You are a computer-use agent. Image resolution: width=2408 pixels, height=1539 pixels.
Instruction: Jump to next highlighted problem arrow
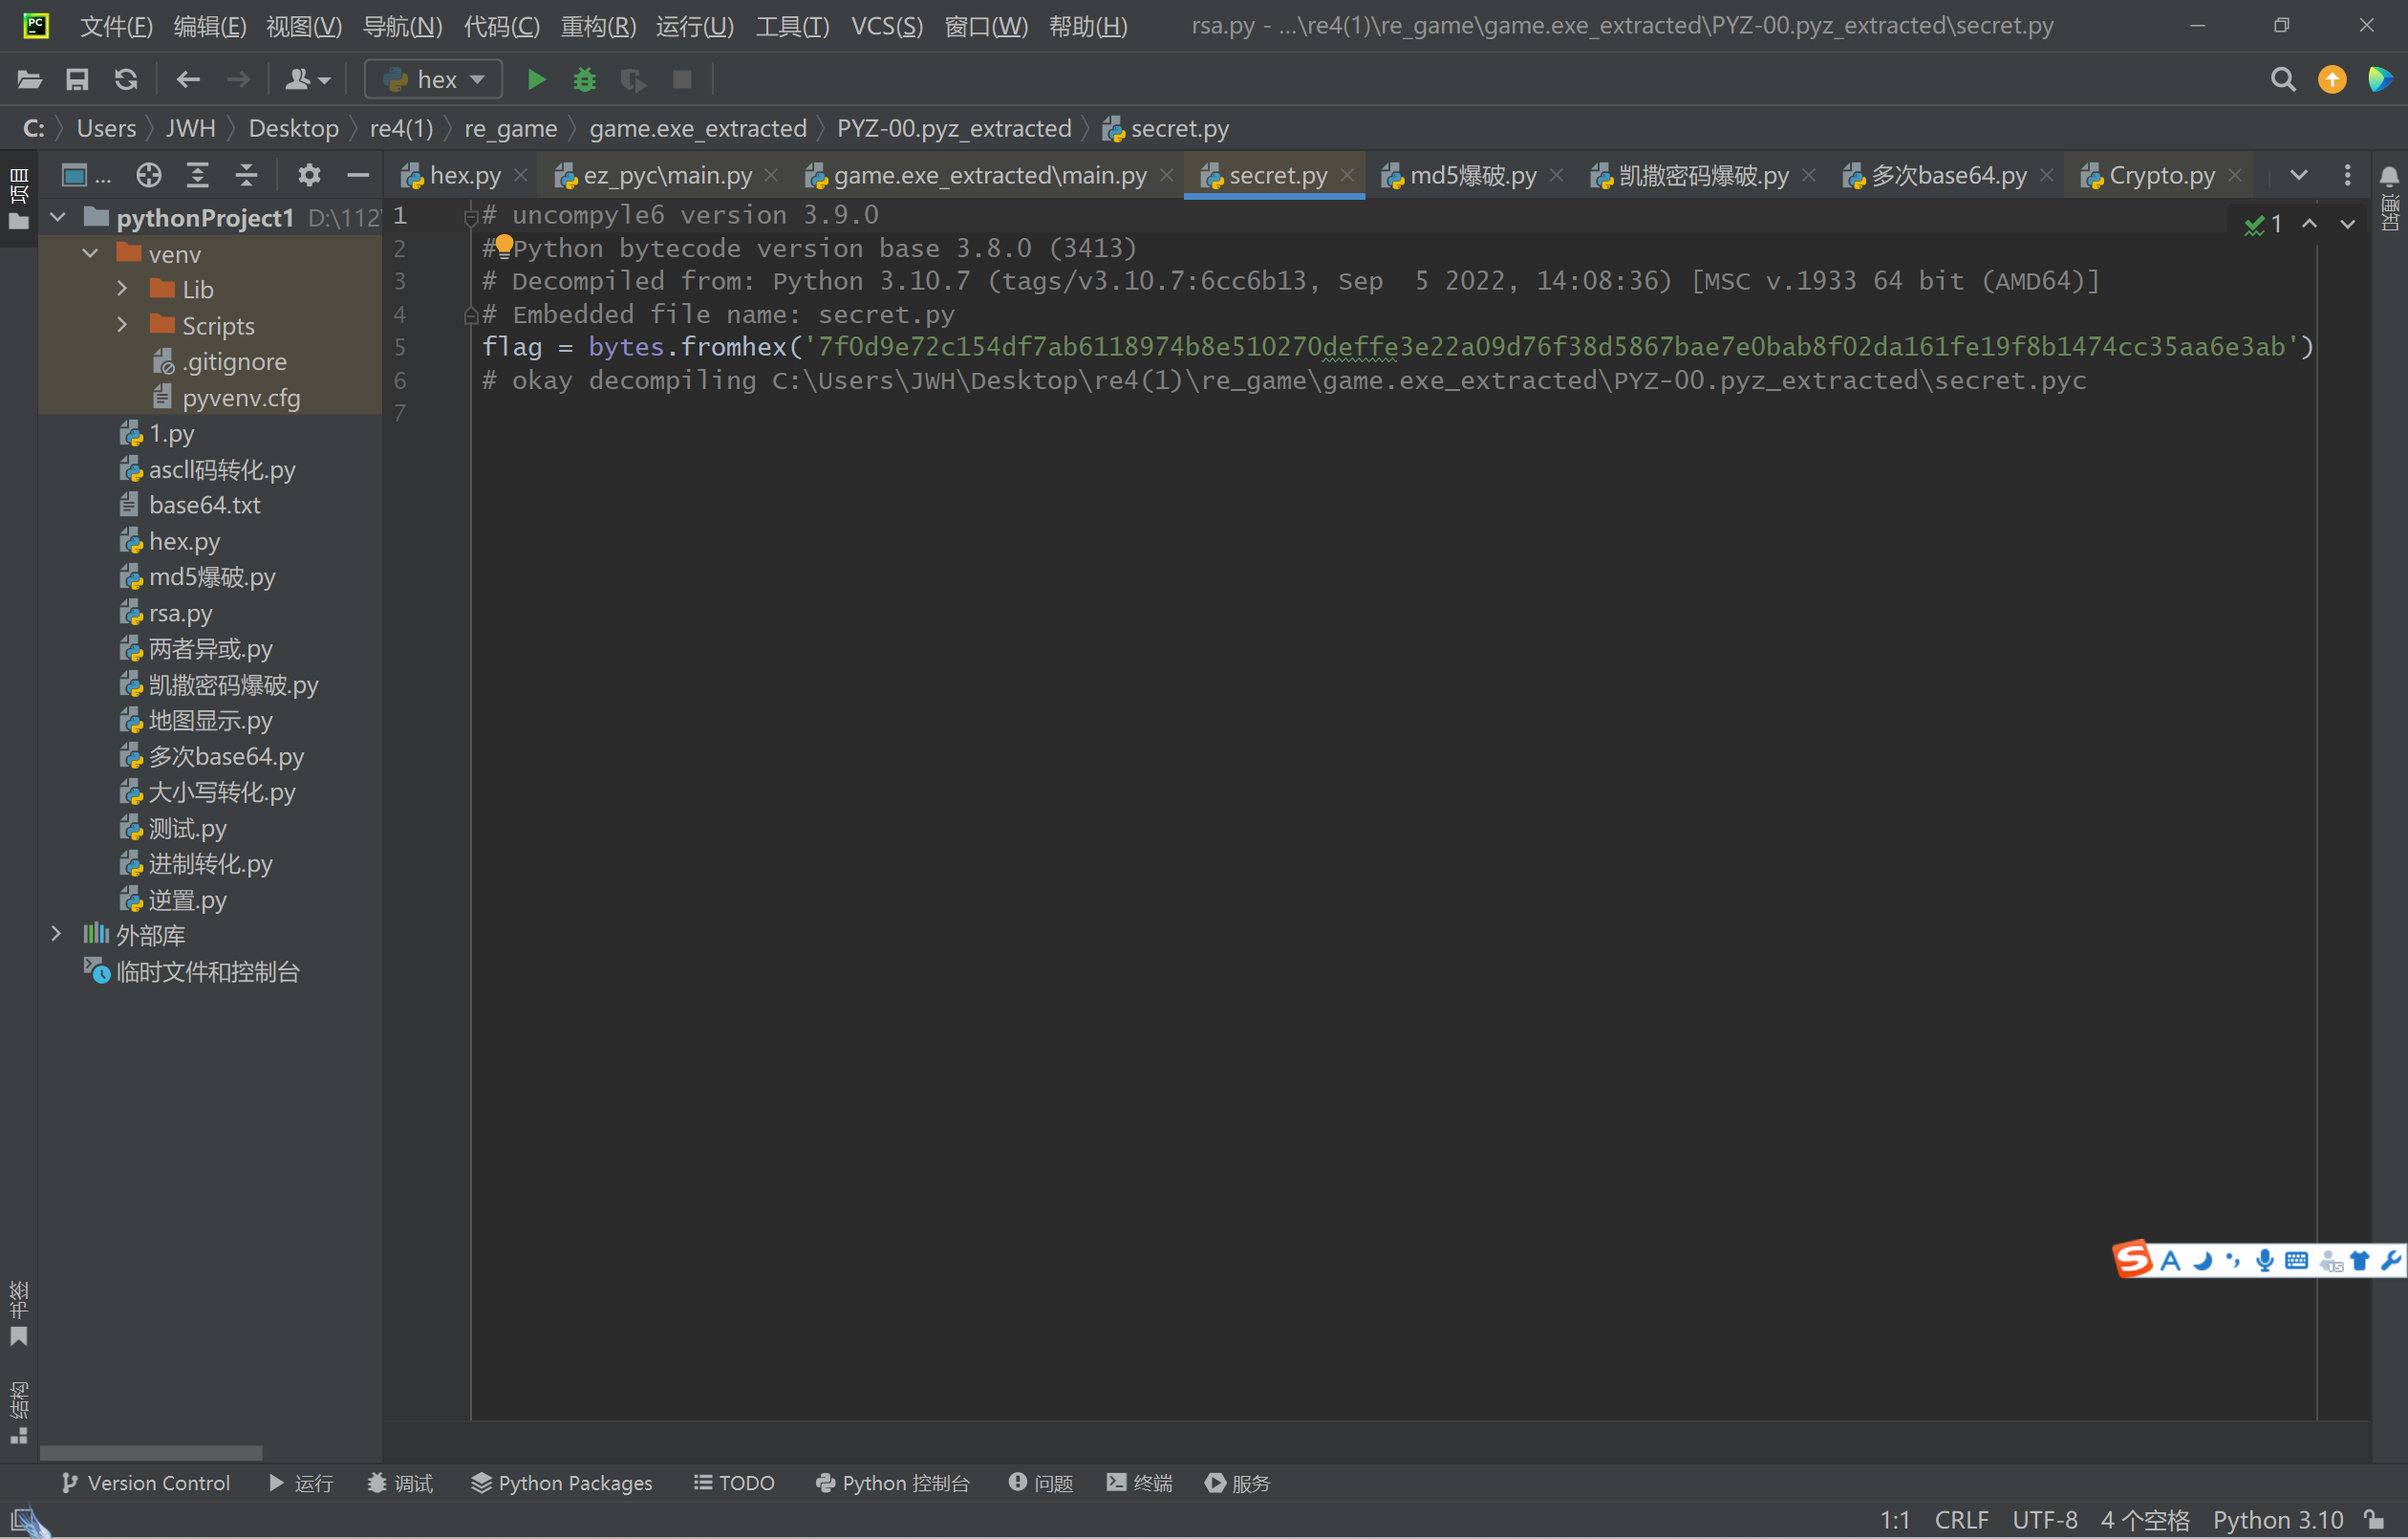pyautogui.click(x=2347, y=224)
